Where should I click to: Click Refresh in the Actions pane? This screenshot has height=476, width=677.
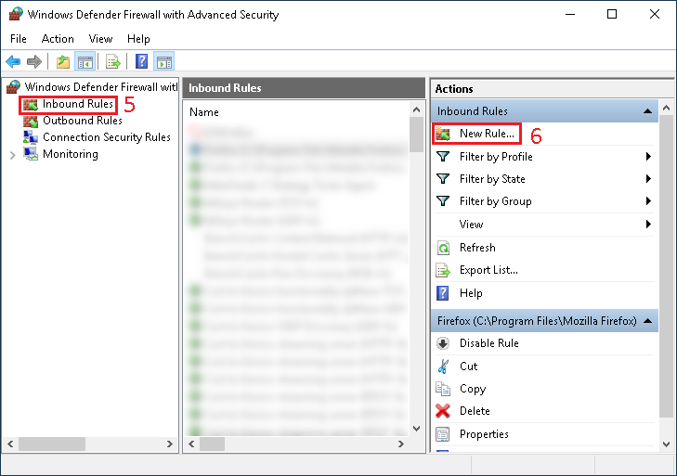coord(477,248)
